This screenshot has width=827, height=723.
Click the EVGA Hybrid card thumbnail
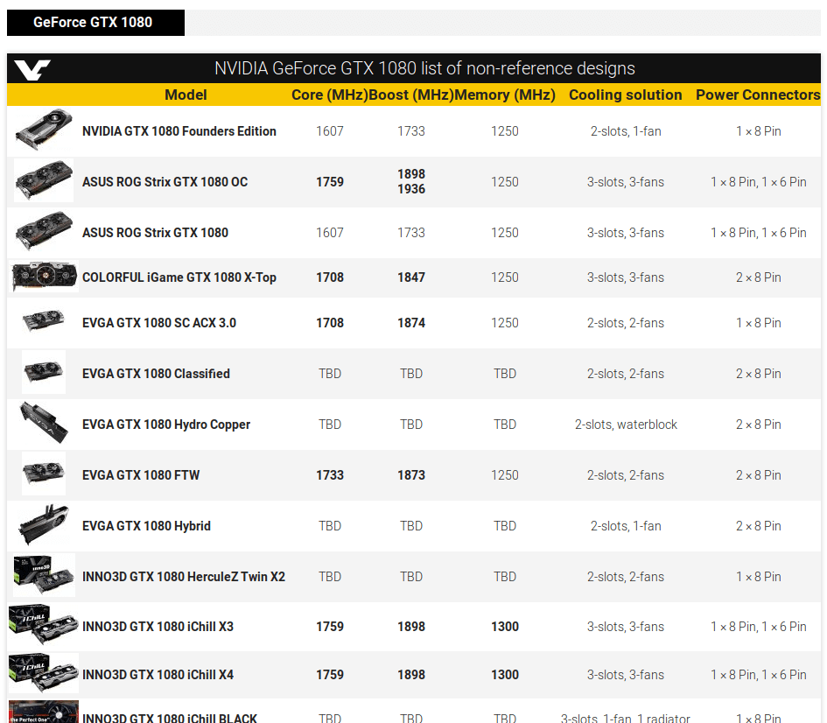tap(44, 524)
